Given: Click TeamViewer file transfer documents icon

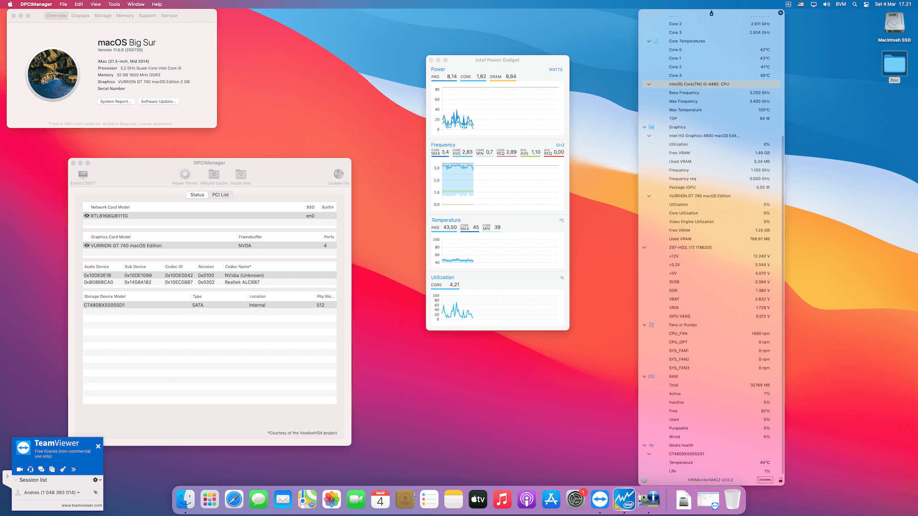Looking at the screenshot, I should click(x=52, y=470).
